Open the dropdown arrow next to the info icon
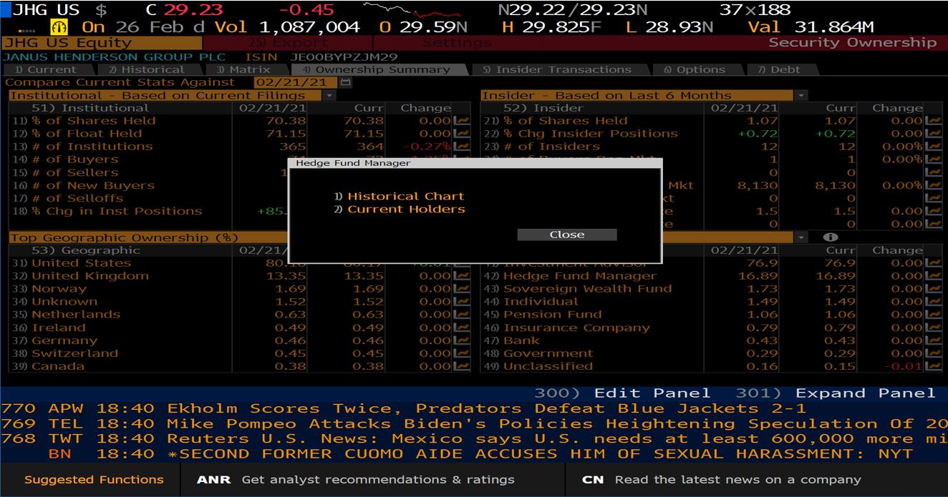Viewport: 948px width, 497px height. tap(801, 237)
